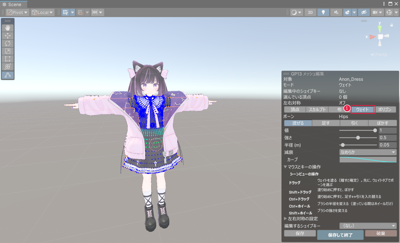Click the 破棄 discard button
400x243 pixels.
(x=381, y=233)
